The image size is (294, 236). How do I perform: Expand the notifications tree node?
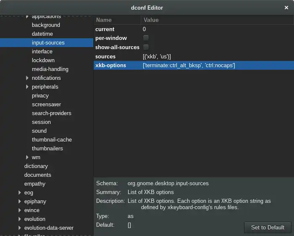pyautogui.click(x=27, y=78)
